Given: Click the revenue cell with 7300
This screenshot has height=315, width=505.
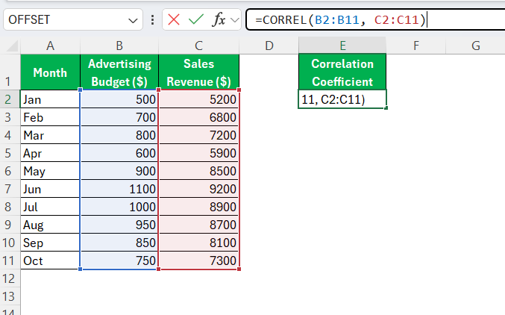Looking at the screenshot, I should [198, 261].
